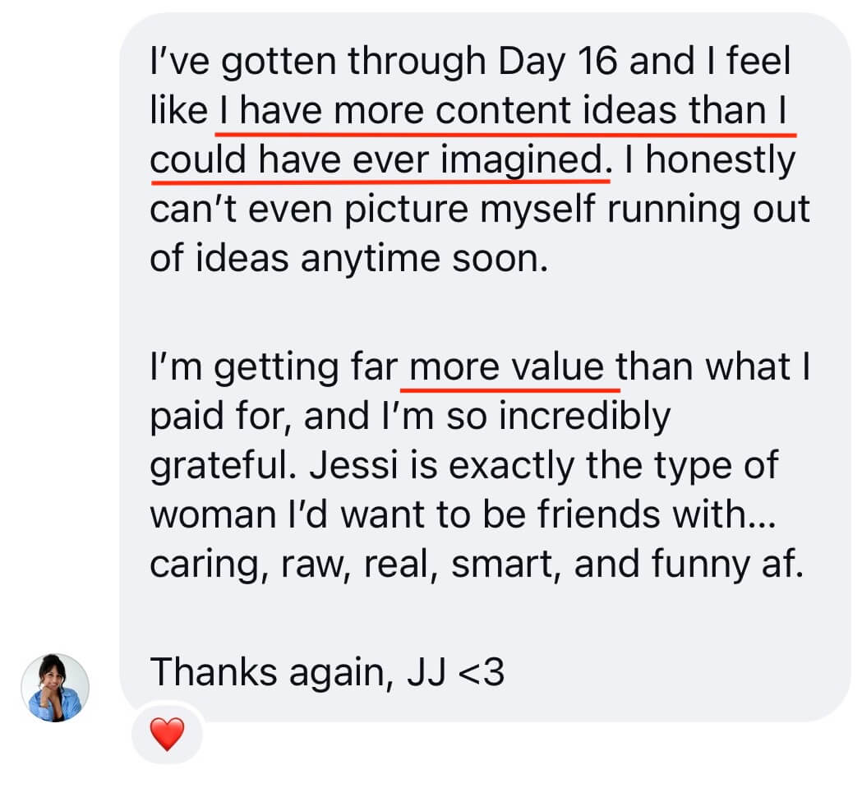Click the "<3" text emoticon
This screenshot has width=862, height=802.
click(x=481, y=672)
